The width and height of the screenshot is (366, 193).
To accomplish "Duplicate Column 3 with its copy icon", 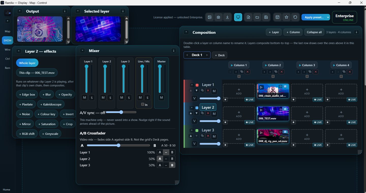I will click(310, 72).
